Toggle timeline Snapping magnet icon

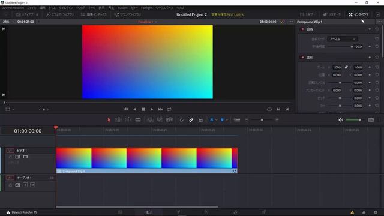tap(182, 120)
